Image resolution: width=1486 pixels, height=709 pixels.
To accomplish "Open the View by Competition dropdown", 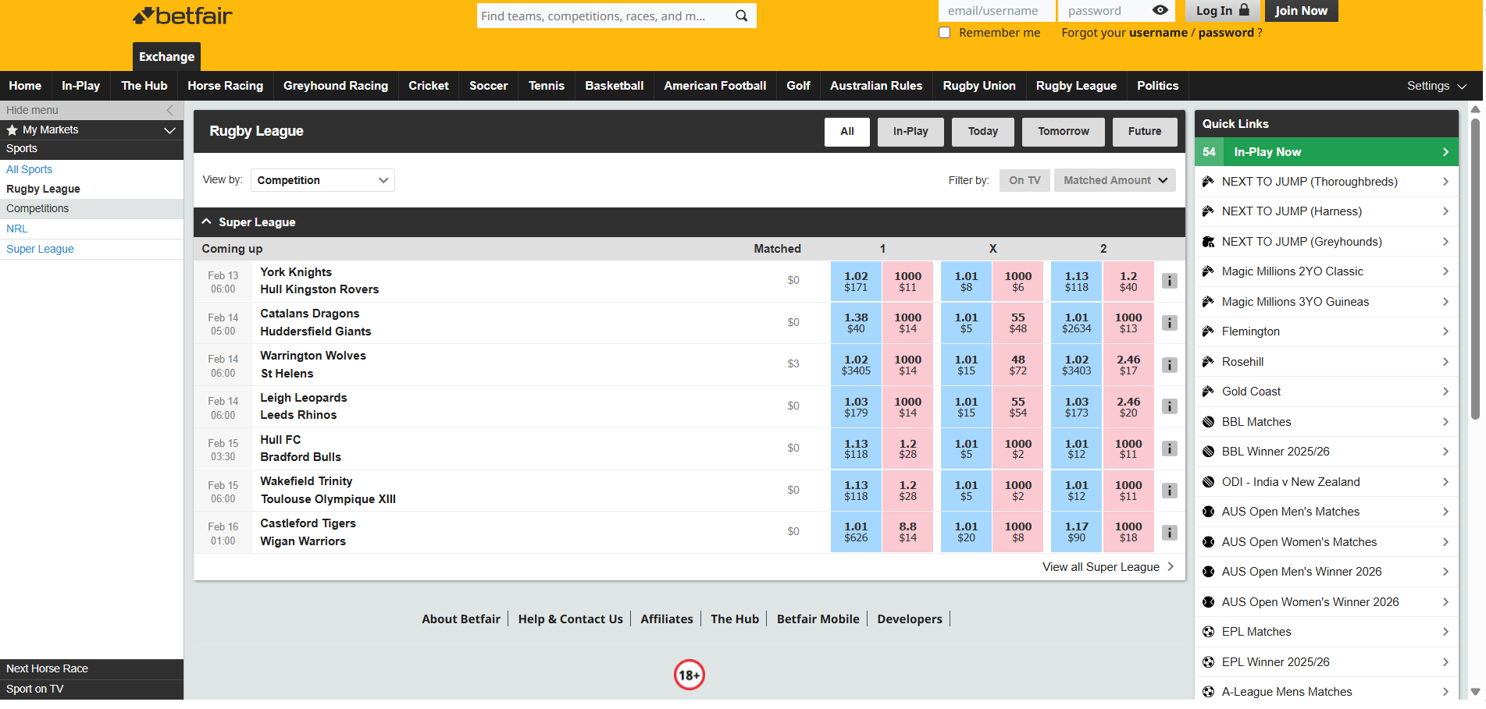I will (x=323, y=180).
